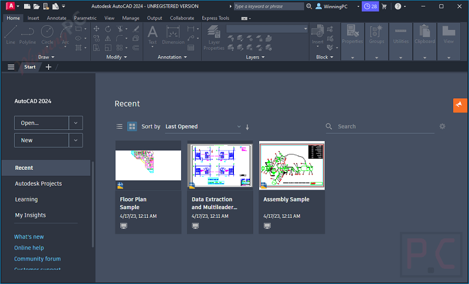The image size is (469, 284).
Task: Open My Insights section
Action: (x=30, y=215)
